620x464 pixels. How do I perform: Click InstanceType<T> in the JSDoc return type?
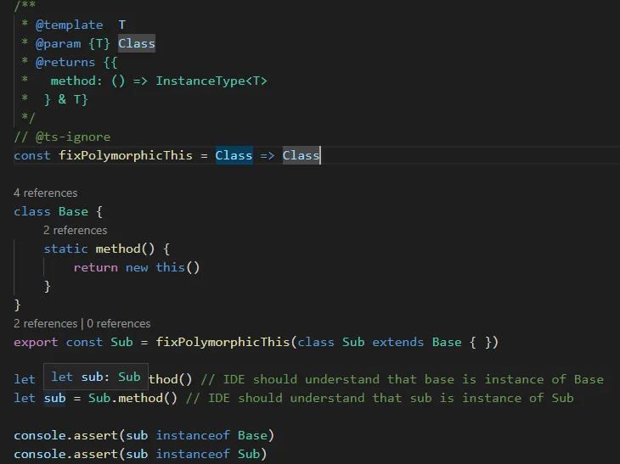211,81
